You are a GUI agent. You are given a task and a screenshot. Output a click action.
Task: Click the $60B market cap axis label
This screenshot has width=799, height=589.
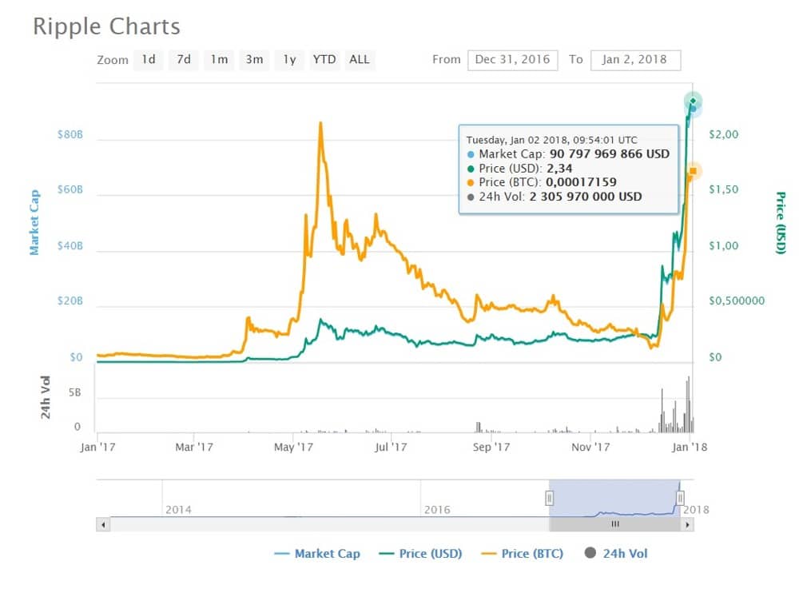[x=70, y=189]
